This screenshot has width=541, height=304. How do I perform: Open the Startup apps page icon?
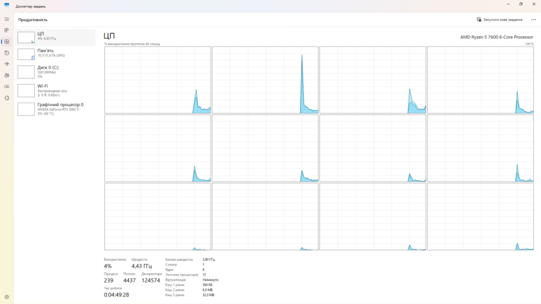pos(6,64)
